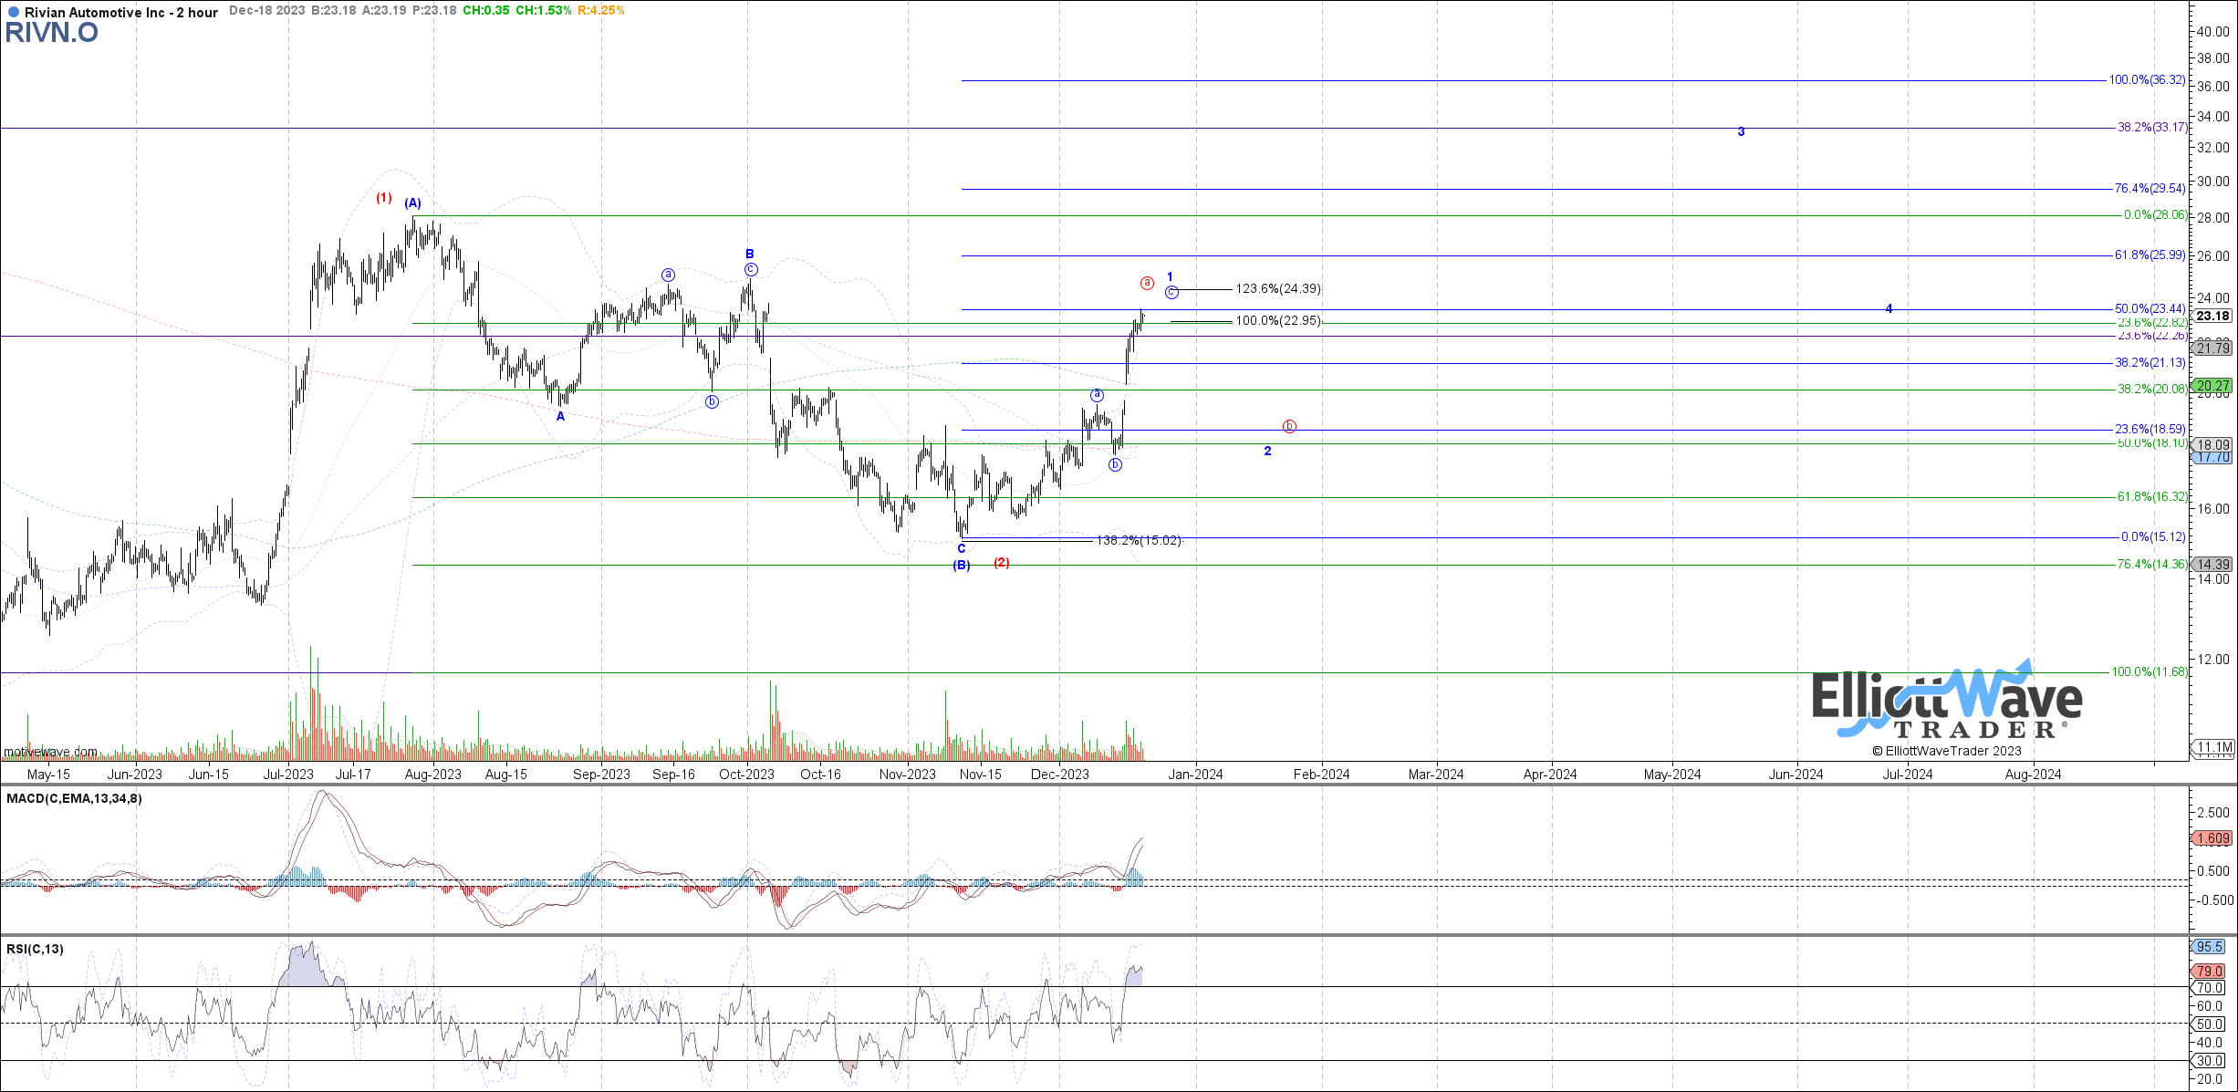The height and width of the screenshot is (1092, 2238).
Task: Click the RIVN.O ticker symbol
Action: (52, 33)
